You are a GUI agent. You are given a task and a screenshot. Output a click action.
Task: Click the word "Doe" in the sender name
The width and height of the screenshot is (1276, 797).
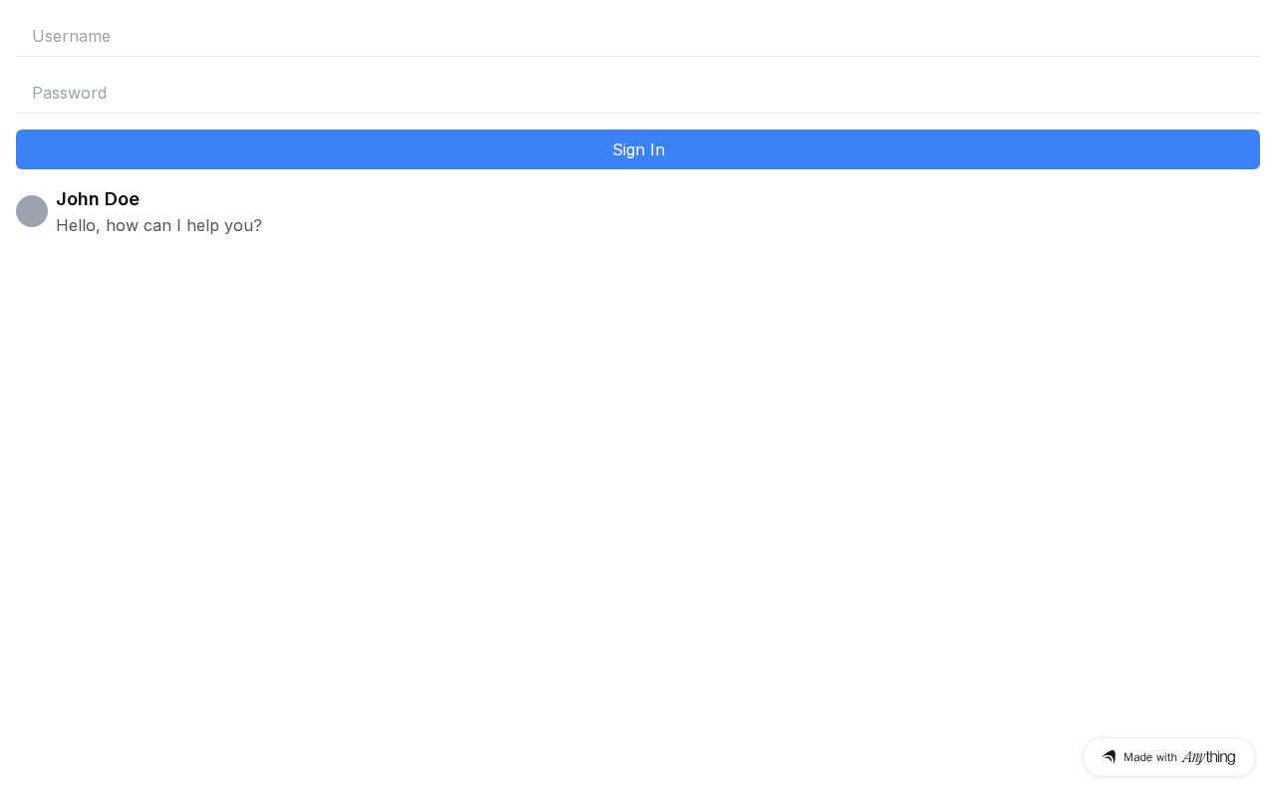[x=122, y=199]
